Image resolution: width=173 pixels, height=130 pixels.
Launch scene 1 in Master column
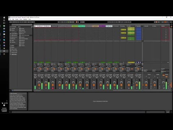point(166,28)
